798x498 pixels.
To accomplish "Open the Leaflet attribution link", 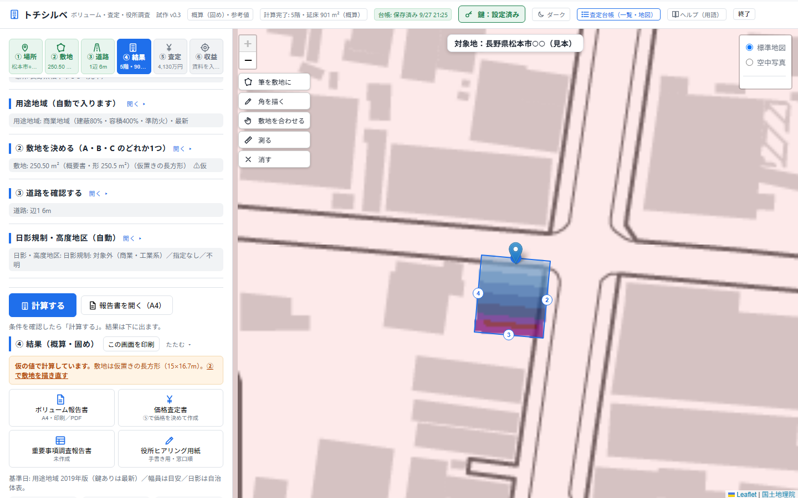I will [x=743, y=494].
